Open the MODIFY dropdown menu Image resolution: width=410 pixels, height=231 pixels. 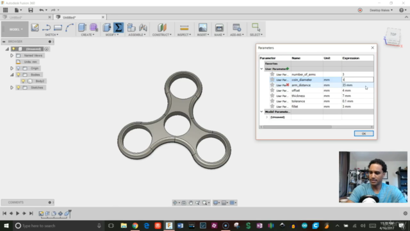(112, 35)
